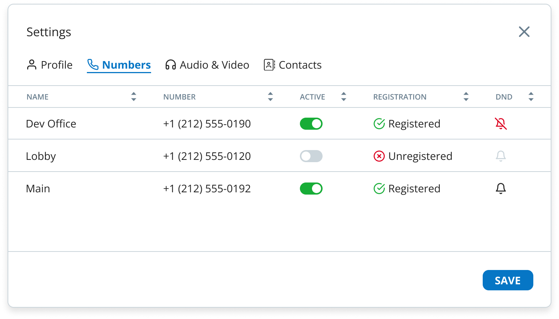
Task: Click the green Registered checkmark for Main
Action: (379, 189)
